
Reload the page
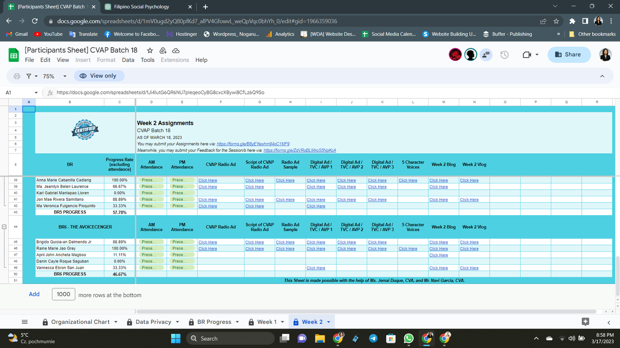[x=35, y=21]
